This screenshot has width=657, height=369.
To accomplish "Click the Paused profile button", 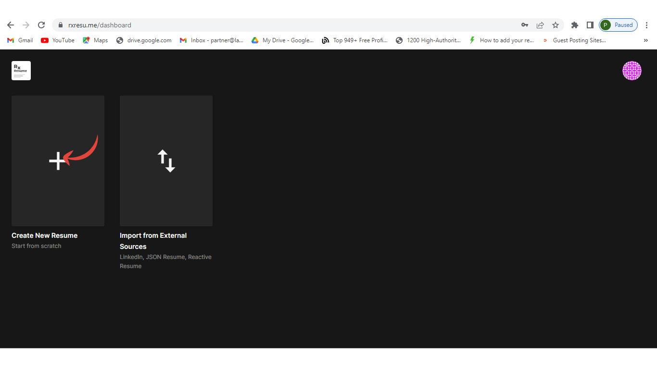I will click(619, 25).
